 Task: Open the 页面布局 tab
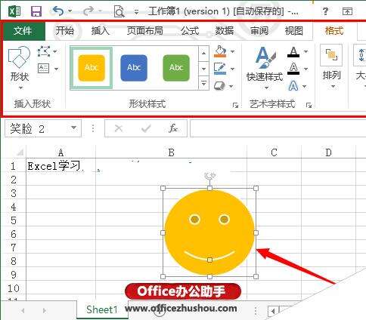[145, 31]
